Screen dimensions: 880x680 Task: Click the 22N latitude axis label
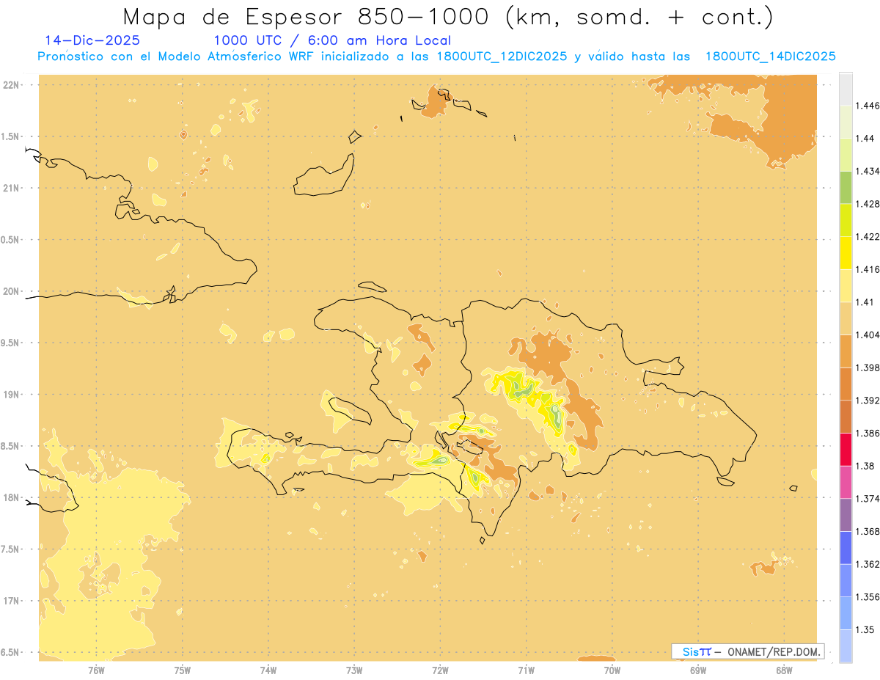pos(12,85)
